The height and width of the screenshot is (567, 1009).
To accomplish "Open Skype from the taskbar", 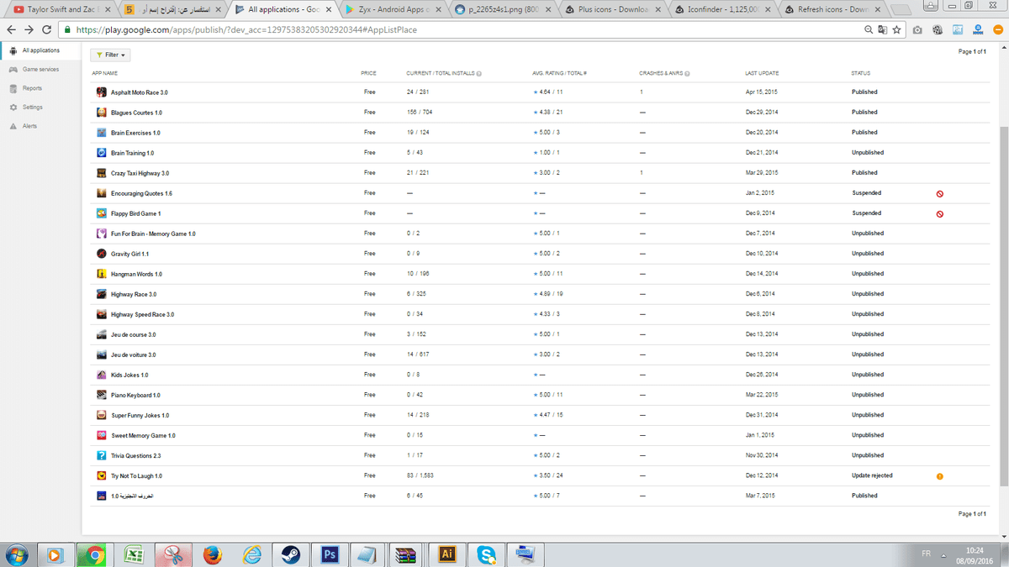I will 485,554.
